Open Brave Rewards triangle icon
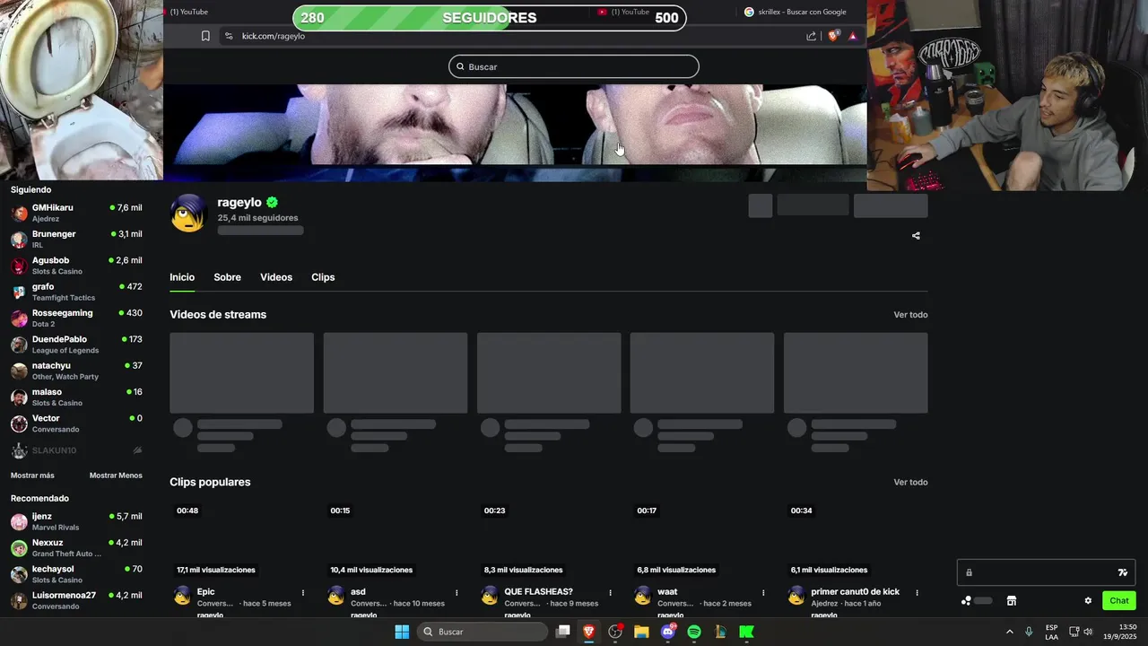Image resolution: width=1148 pixels, height=646 pixels. click(853, 36)
